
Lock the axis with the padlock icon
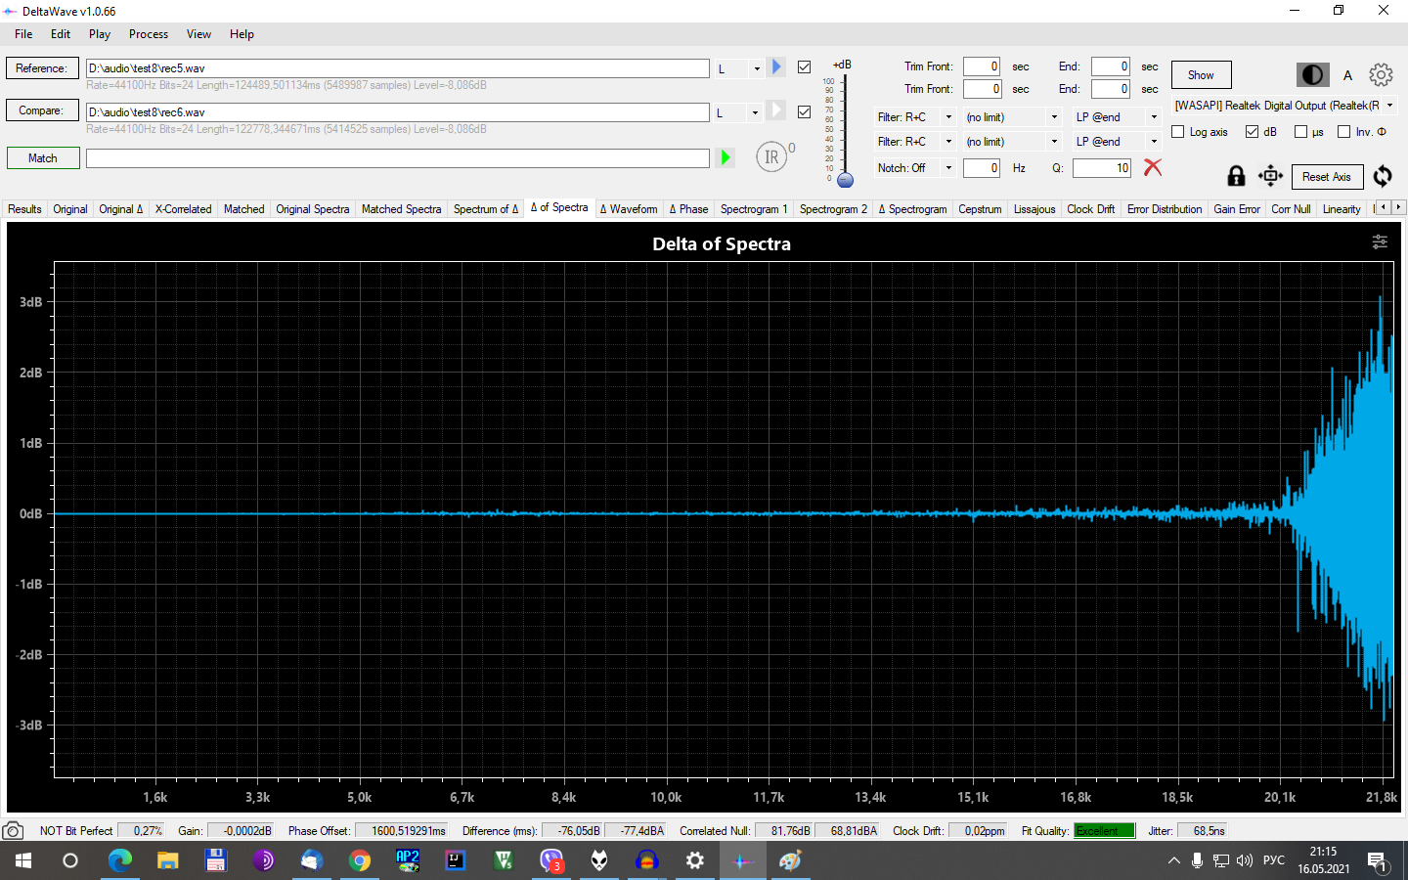point(1236,176)
